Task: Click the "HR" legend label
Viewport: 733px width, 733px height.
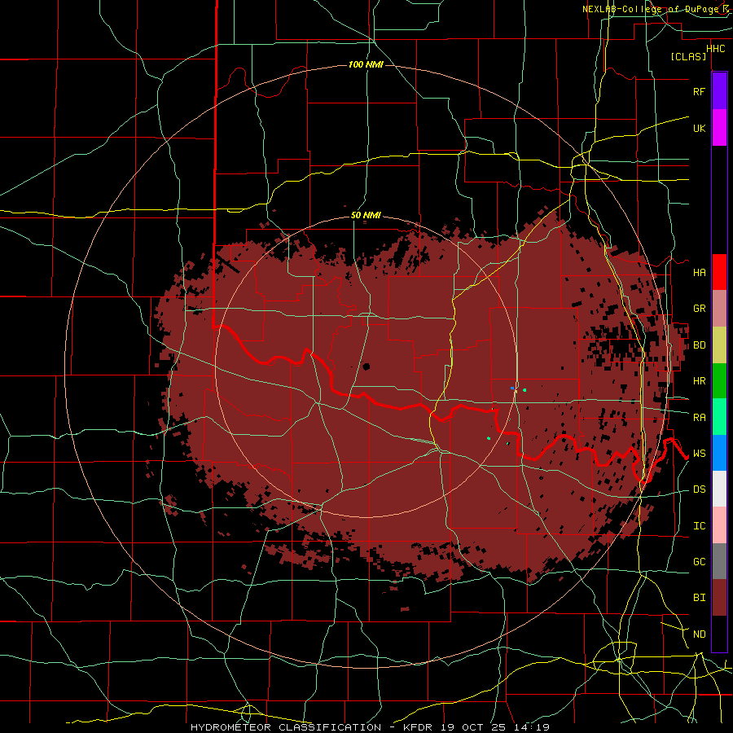Action: pos(699,381)
